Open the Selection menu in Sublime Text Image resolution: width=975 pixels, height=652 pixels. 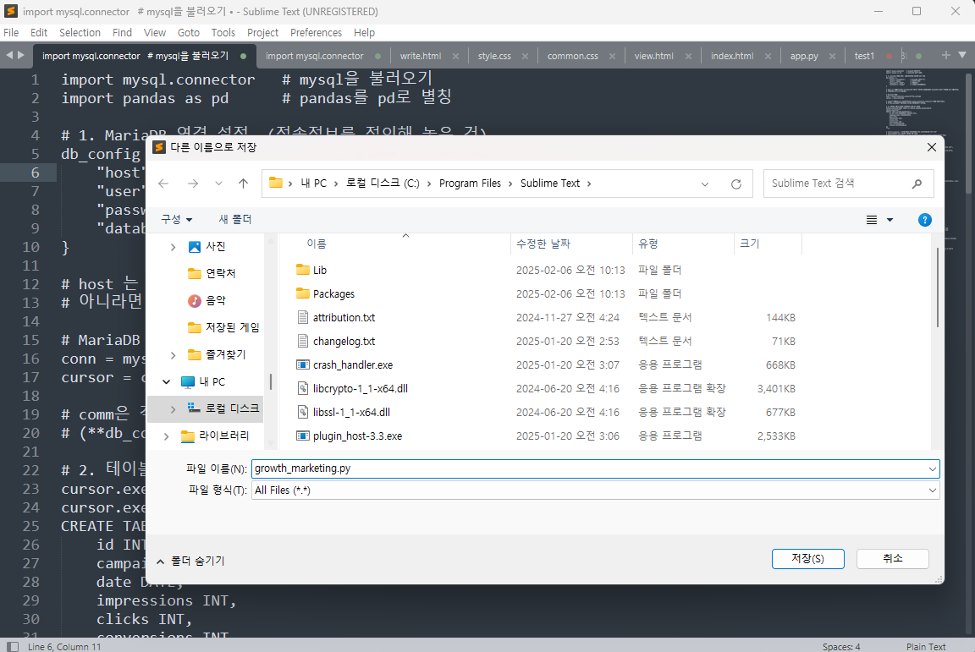tap(80, 32)
